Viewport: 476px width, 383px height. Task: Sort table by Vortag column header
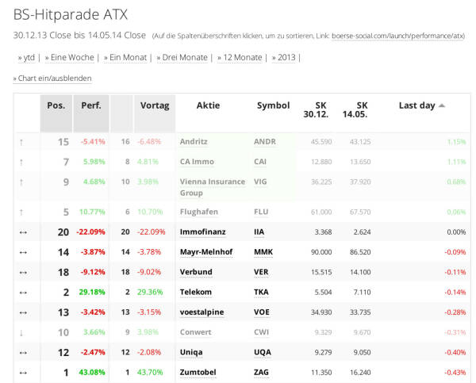155,105
